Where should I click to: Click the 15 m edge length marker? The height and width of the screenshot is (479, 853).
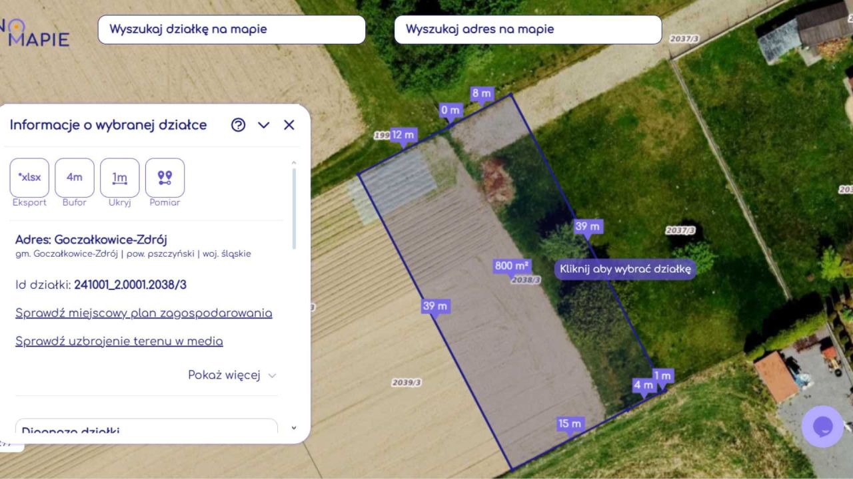click(x=570, y=424)
